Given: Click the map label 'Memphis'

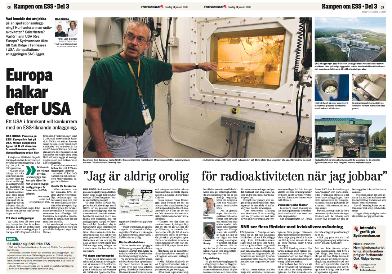Looking at the screenshot, I should [124, 206].
